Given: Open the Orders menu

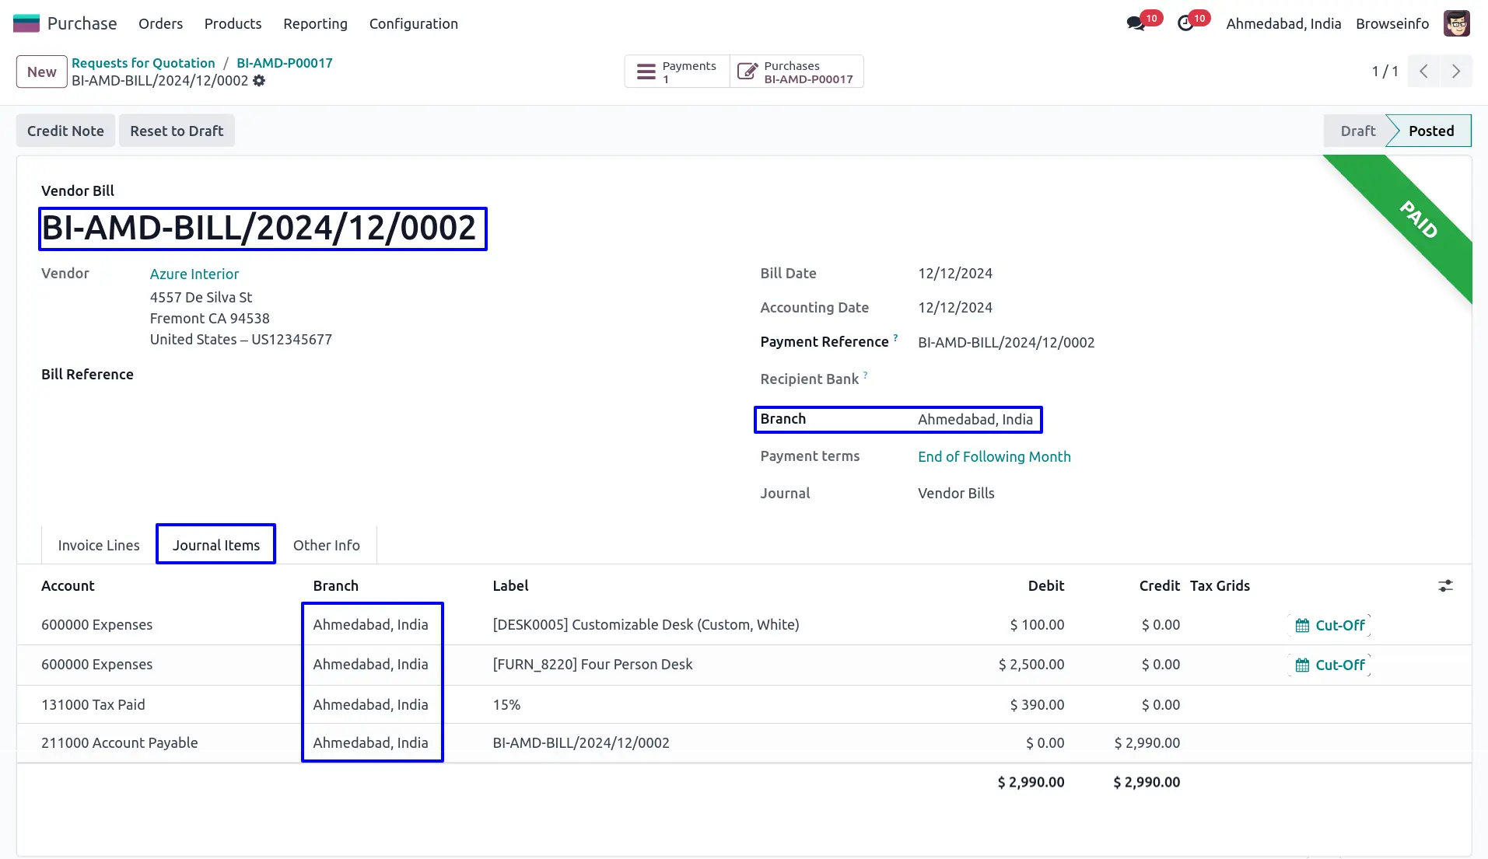Looking at the screenshot, I should point(160,23).
